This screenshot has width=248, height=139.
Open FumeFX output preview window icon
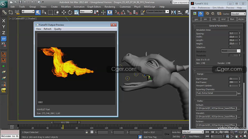point(195,14)
